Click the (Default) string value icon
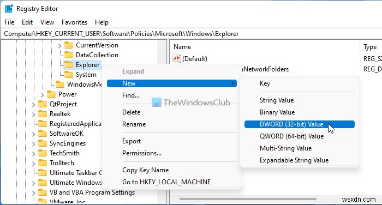382x205 pixels. pyautogui.click(x=176, y=58)
